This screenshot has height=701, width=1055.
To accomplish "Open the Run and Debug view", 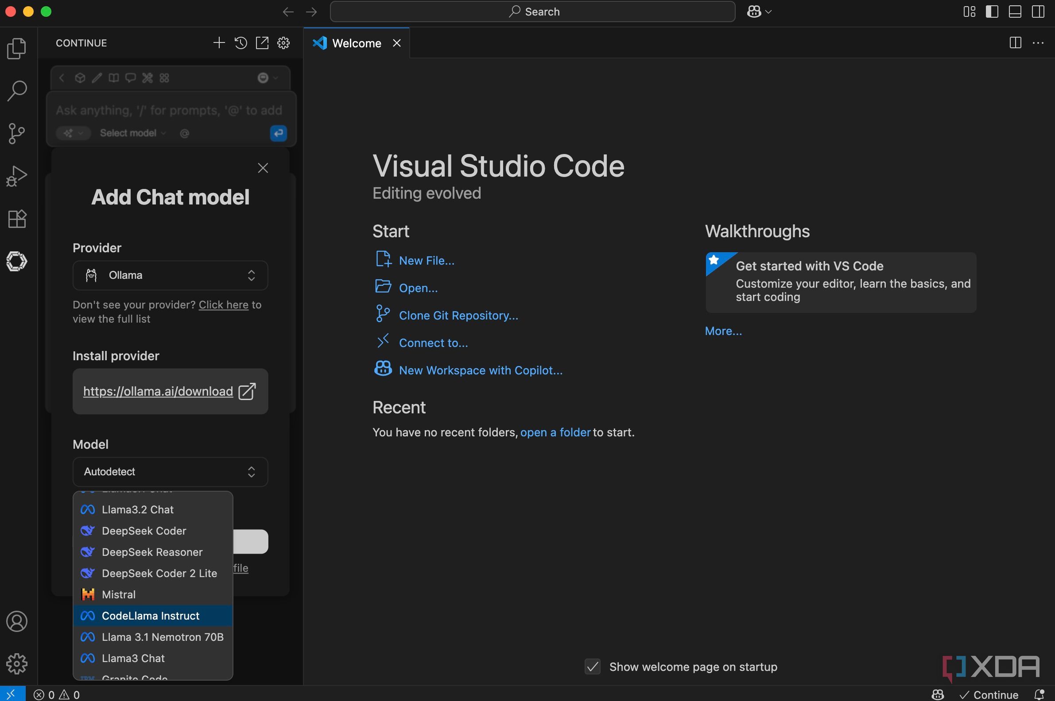I will pyautogui.click(x=17, y=176).
